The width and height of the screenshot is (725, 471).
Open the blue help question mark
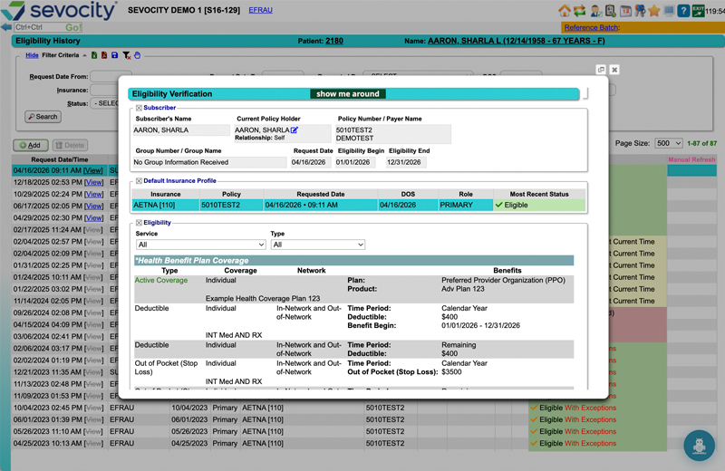click(683, 10)
